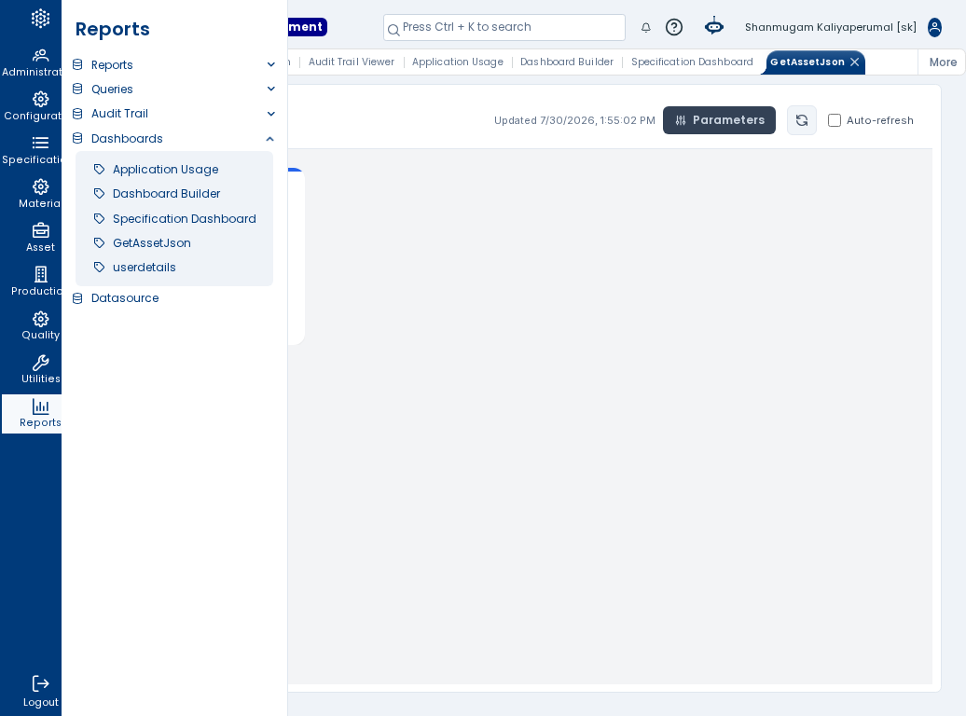Click the database icon beside Datasource
Viewport: 966px width, 716px height.
pyautogui.click(x=77, y=298)
